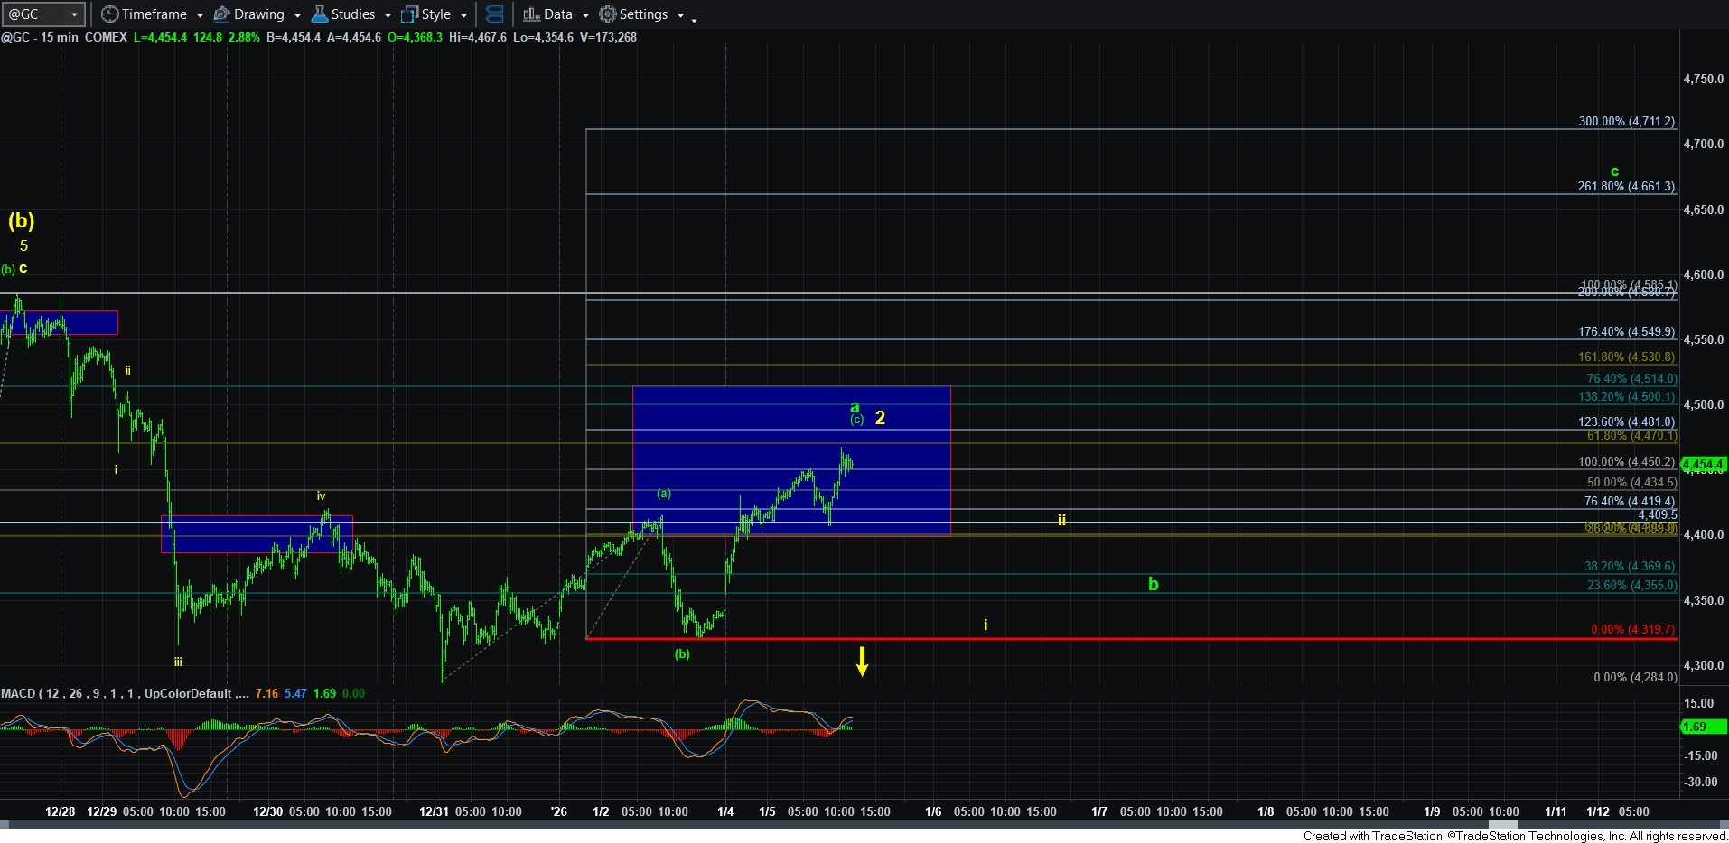Click the Data bar chart icon

click(x=531, y=14)
